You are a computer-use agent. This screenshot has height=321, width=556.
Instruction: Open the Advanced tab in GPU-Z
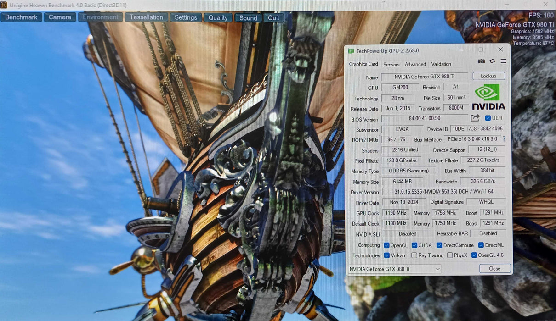point(415,65)
